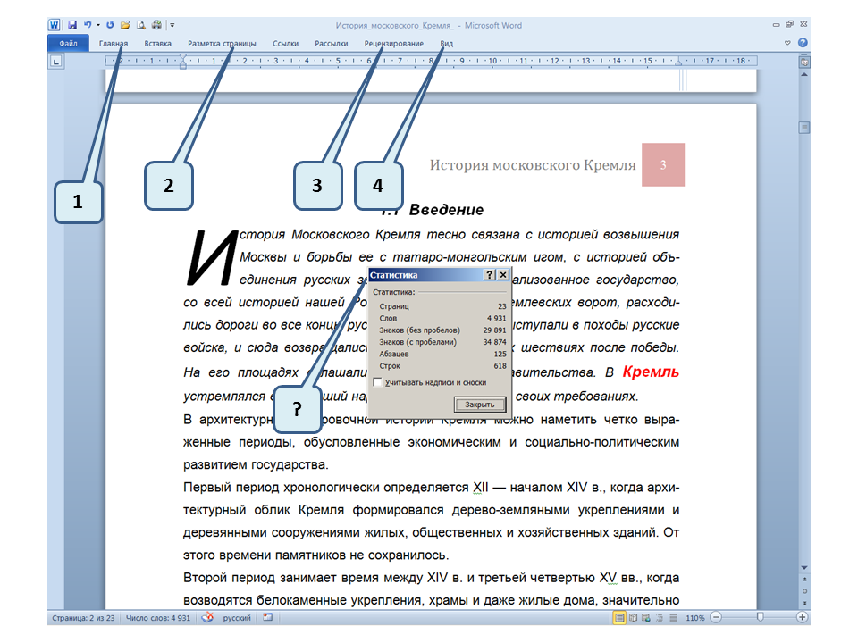Switch to Print Layout view icon

pos(619,617)
